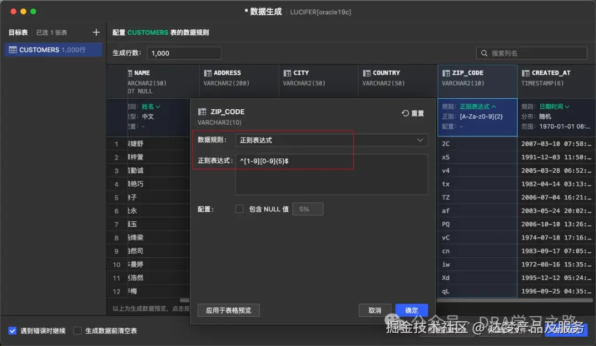Click the CUSTOMERS table icon in the sidebar

[12, 49]
